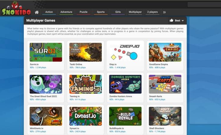Open the Diep.io game image

pyautogui.click(x=125, y=52)
